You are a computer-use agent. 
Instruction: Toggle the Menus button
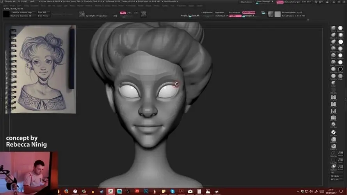(x=280, y=2)
